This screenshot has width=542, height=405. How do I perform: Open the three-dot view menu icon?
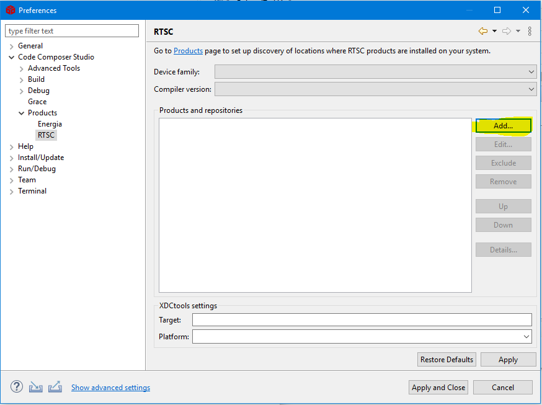click(530, 31)
